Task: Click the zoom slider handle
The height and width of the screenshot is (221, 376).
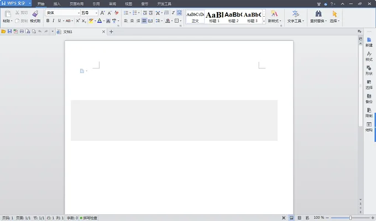Action: [351, 218]
